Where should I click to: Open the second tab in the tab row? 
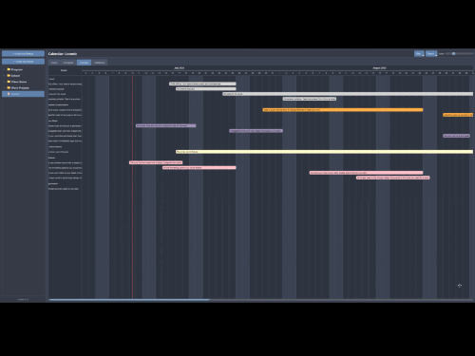(x=68, y=63)
